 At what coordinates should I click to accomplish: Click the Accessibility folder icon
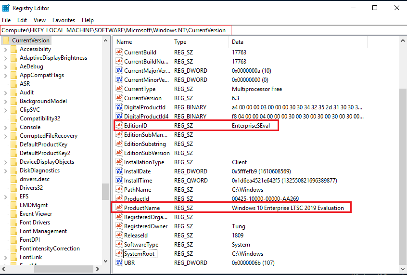pos(14,49)
